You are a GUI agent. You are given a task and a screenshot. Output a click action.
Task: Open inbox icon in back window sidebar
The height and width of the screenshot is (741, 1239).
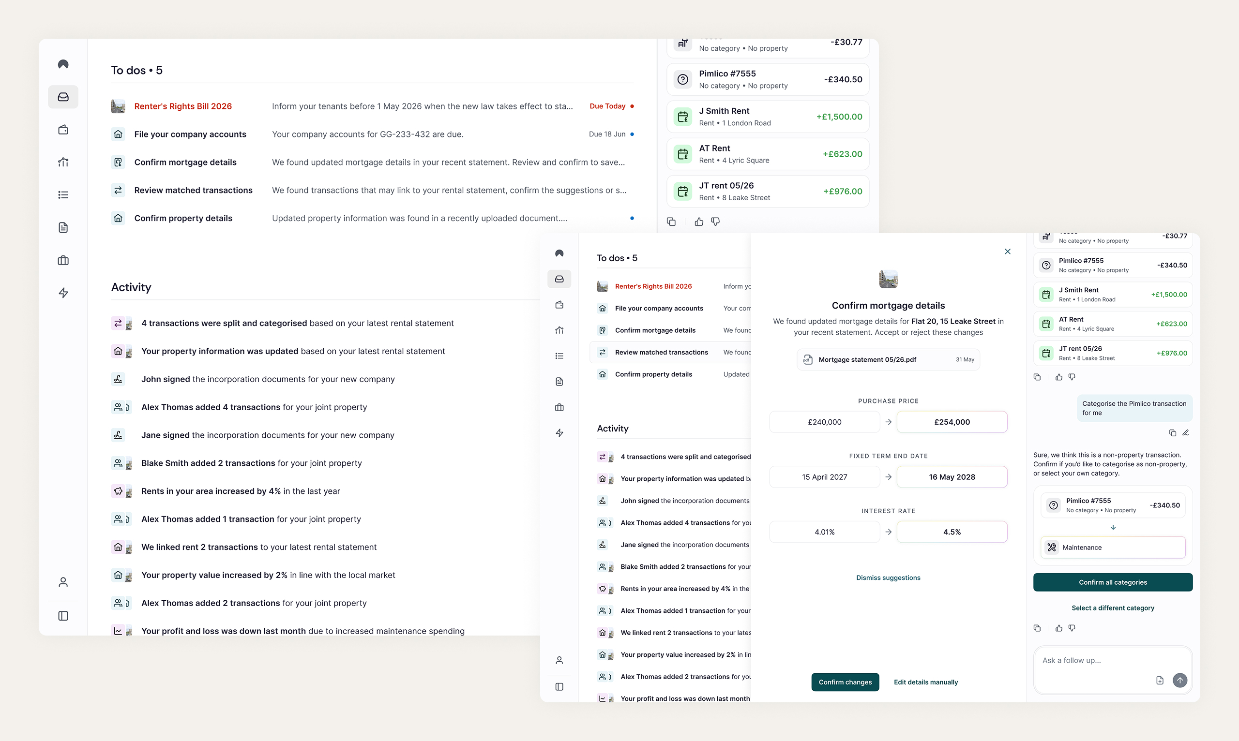tap(63, 97)
